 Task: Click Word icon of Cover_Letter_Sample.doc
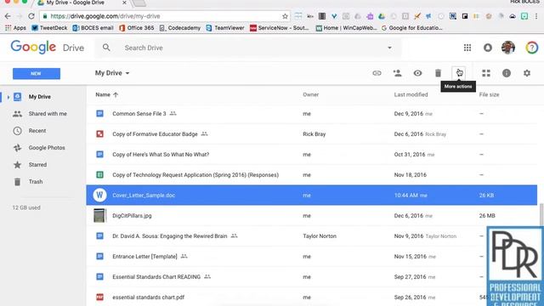pyautogui.click(x=99, y=195)
